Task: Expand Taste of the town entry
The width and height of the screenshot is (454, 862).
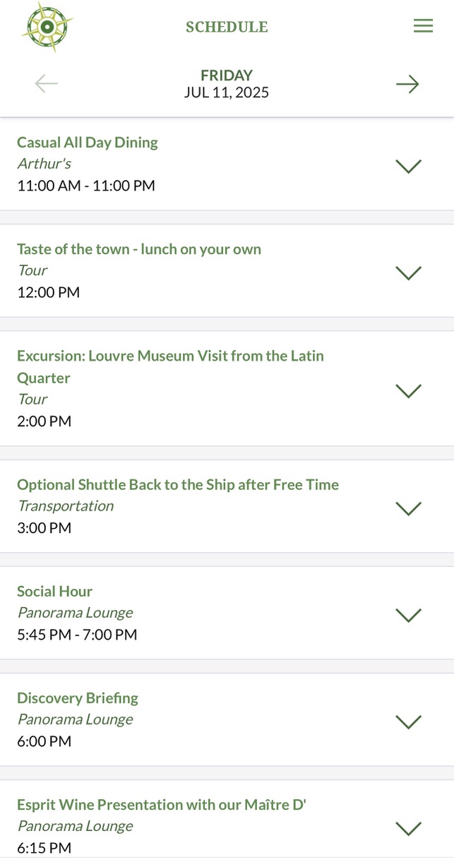Action: [x=409, y=273]
